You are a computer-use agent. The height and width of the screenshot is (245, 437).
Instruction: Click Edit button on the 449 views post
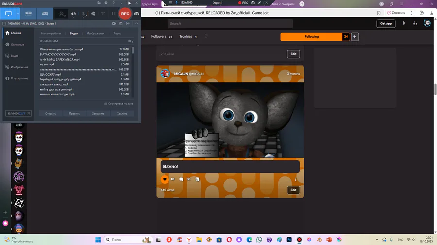coord(293,190)
